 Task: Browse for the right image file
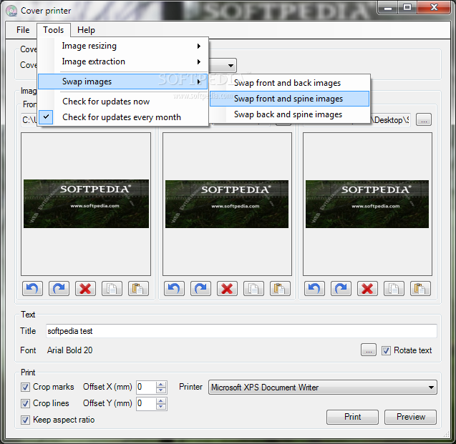click(424, 119)
